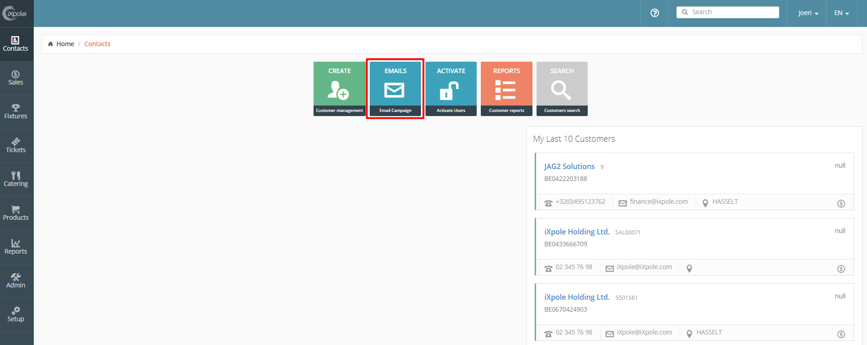The height and width of the screenshot is (345, 867).
Task: Focus the top Search field
Action: [728, 12]
